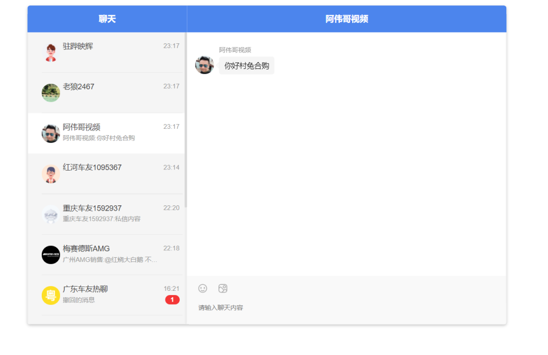The height and width of the screenshot is (355, 548).
Task: Click the 23:17 timestamp on 阿伟哥视频
Action: coord(171,127)
